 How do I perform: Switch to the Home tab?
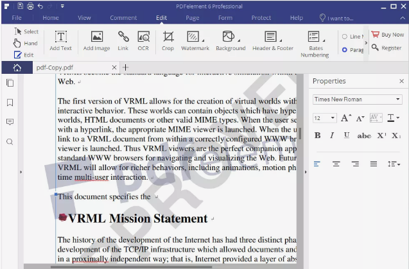point(51,18)
